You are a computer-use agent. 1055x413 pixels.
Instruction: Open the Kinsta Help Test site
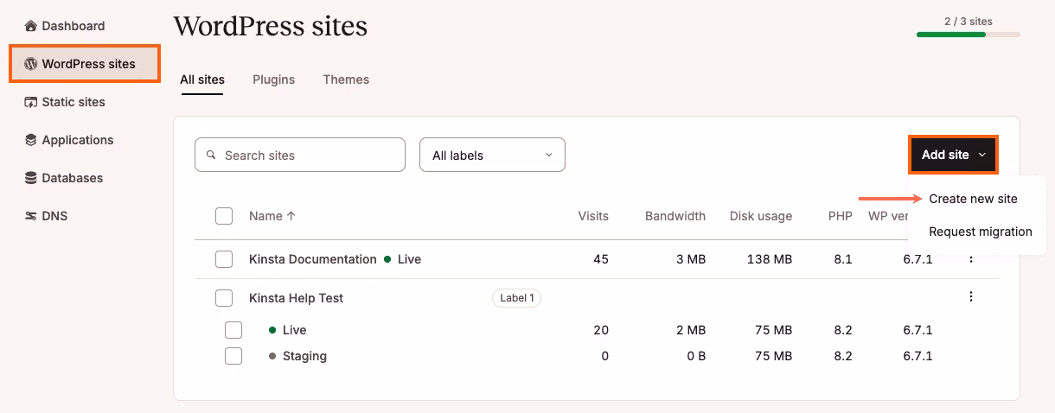click(x=296, y=298)
